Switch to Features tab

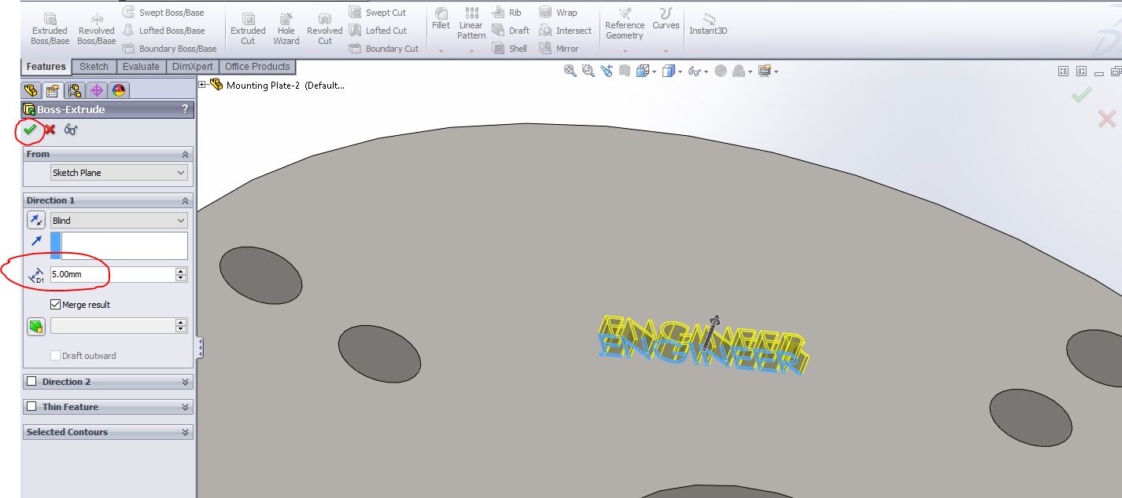(x=46, y=67)
